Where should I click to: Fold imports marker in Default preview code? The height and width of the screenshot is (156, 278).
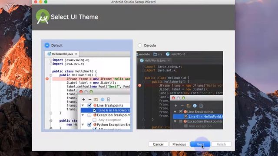coord(51,60)
